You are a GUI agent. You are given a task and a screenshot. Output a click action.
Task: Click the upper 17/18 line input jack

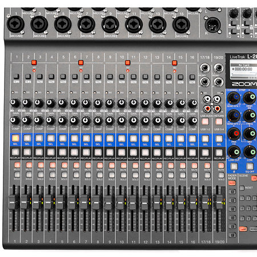click(205, 68)
